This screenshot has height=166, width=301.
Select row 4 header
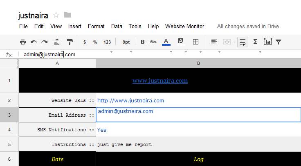(9, 130)
